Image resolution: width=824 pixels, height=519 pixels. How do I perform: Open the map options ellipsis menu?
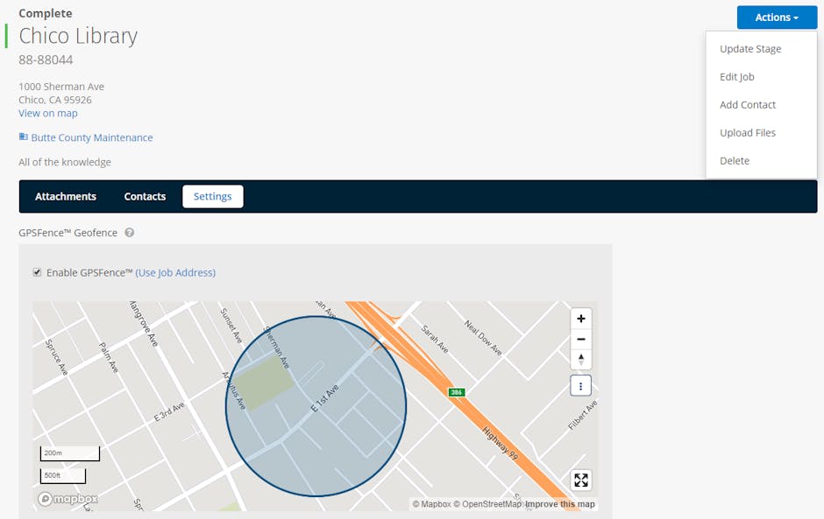click(580, 385)
